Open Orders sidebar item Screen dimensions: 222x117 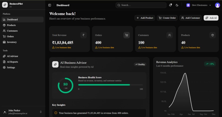coord(23,37)
